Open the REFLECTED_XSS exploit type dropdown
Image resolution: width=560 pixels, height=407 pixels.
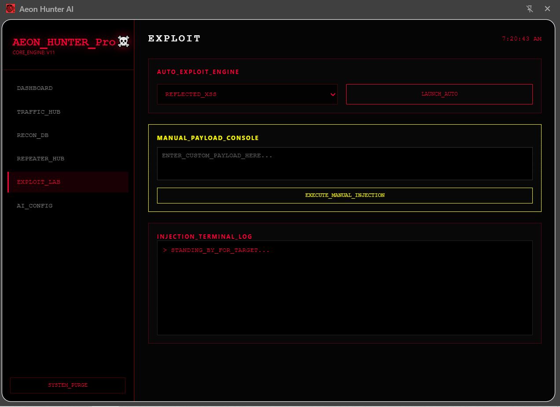coord(247,94)
